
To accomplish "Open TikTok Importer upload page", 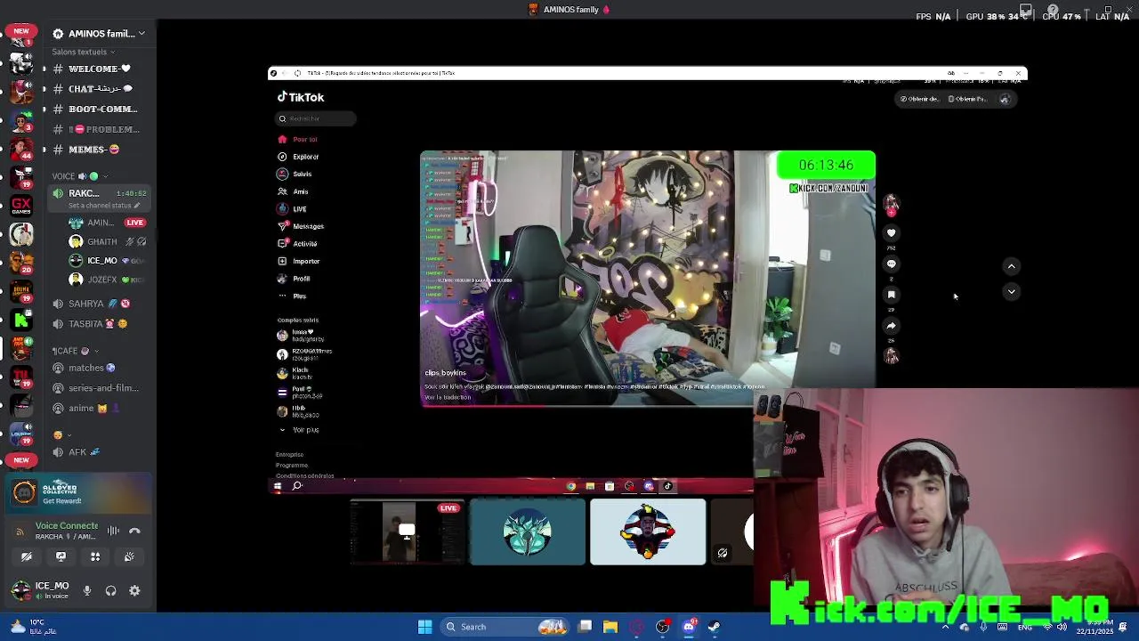I will point(298,261).
